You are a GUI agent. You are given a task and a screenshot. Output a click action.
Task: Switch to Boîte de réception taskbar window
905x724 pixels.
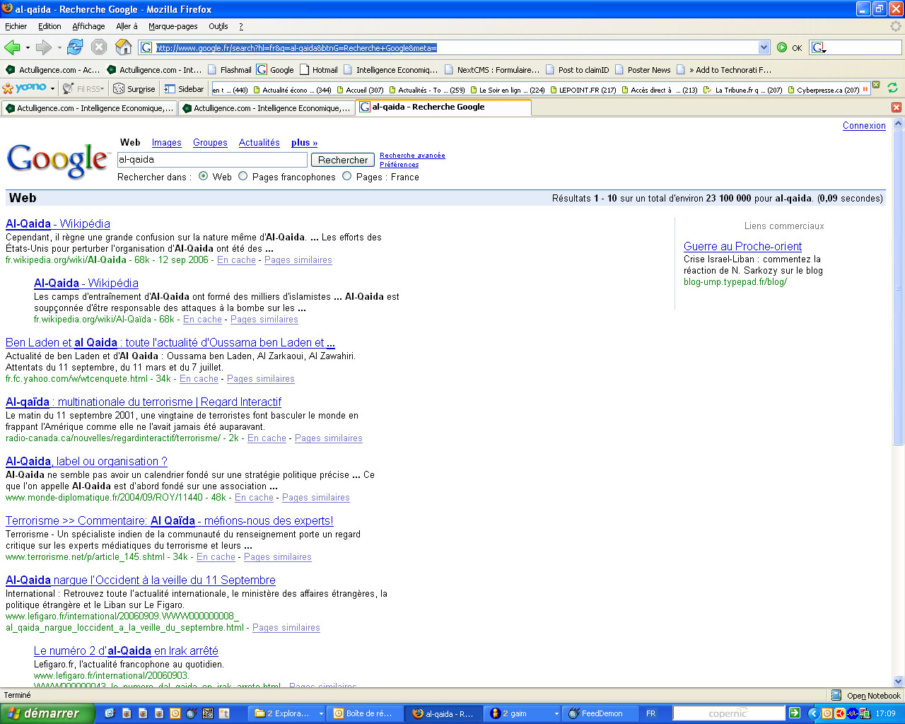364,713
